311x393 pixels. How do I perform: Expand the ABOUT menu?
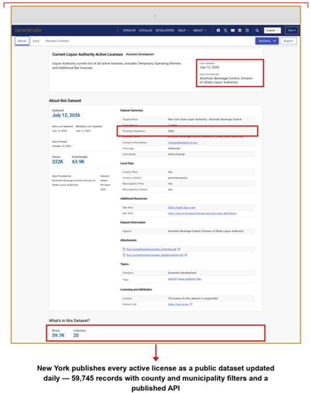[200, 30]
